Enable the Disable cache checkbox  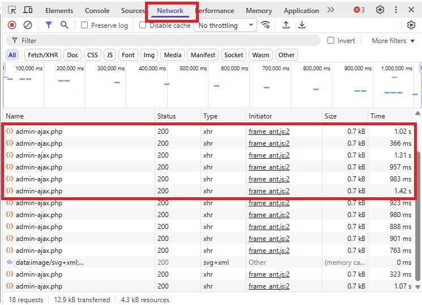coord(143,25)
